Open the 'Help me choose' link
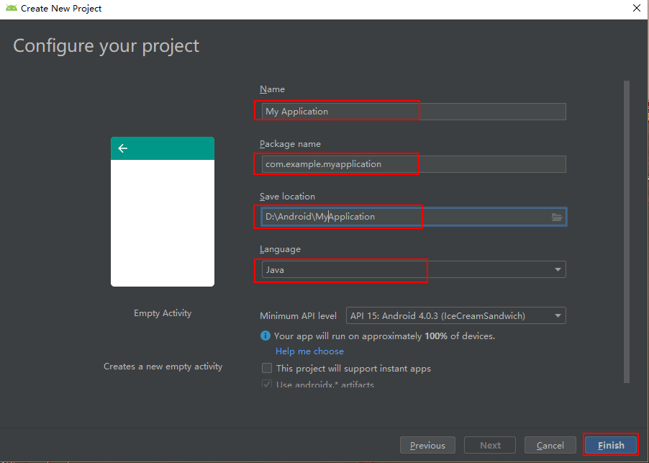 [309, 351]
